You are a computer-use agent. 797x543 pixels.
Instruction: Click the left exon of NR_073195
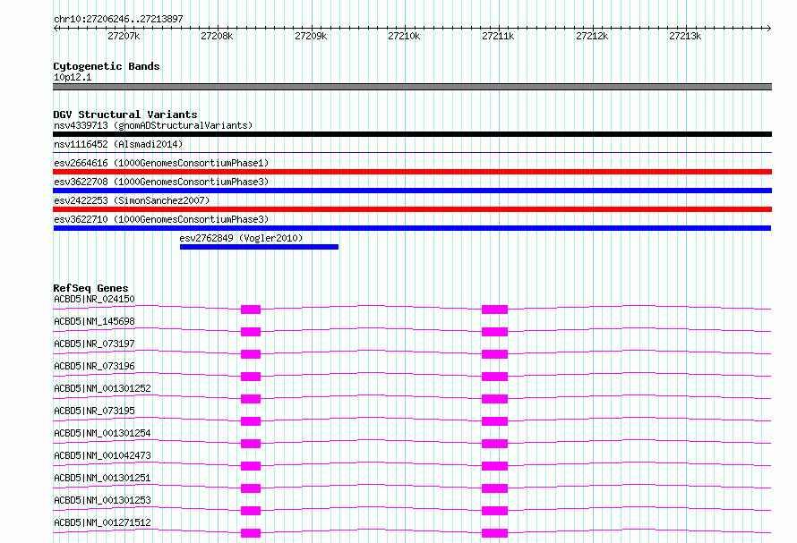[251, 421]
